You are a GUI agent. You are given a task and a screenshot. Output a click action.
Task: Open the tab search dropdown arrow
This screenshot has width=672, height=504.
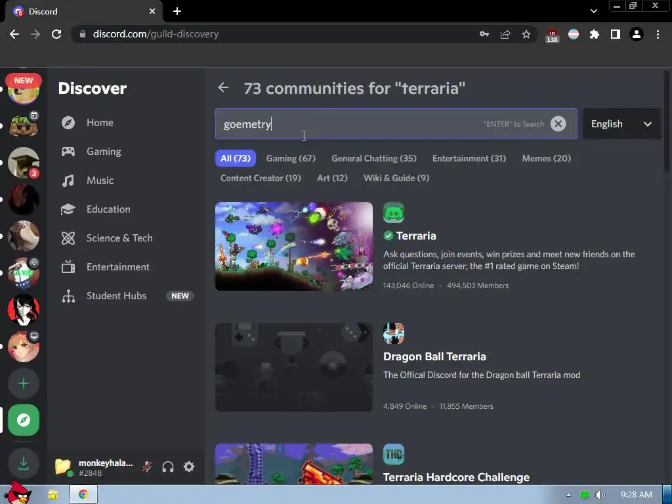click(593, 11)
